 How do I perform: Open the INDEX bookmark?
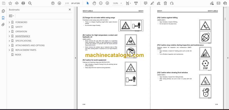(18, 55)
